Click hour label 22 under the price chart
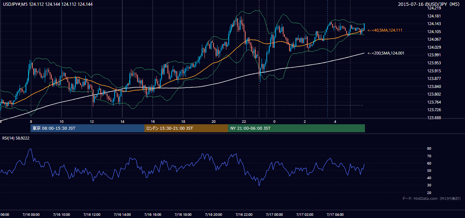Screen dimensions: 465x218 click(244, 121)
